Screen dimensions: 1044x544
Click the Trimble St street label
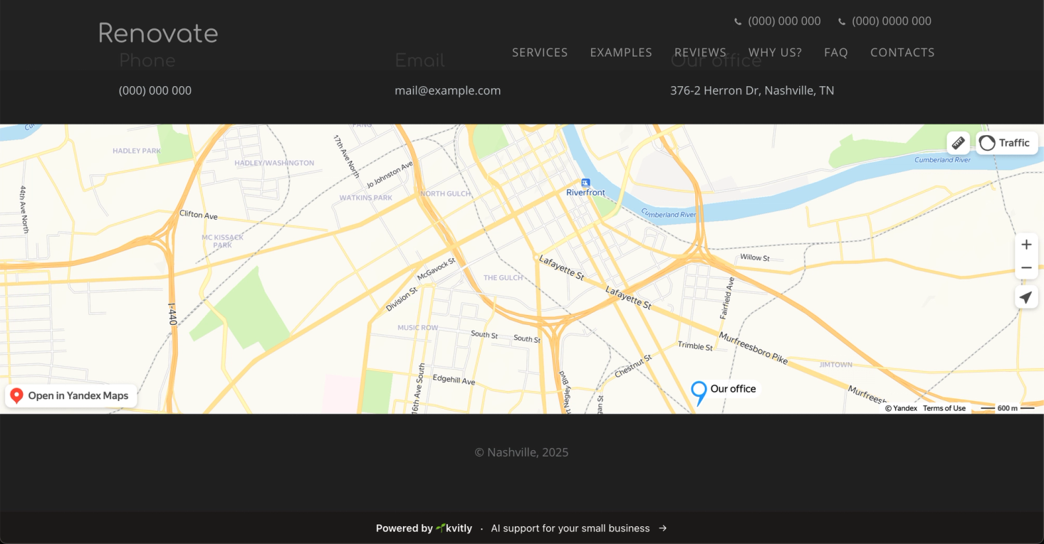tap(695, 346)
